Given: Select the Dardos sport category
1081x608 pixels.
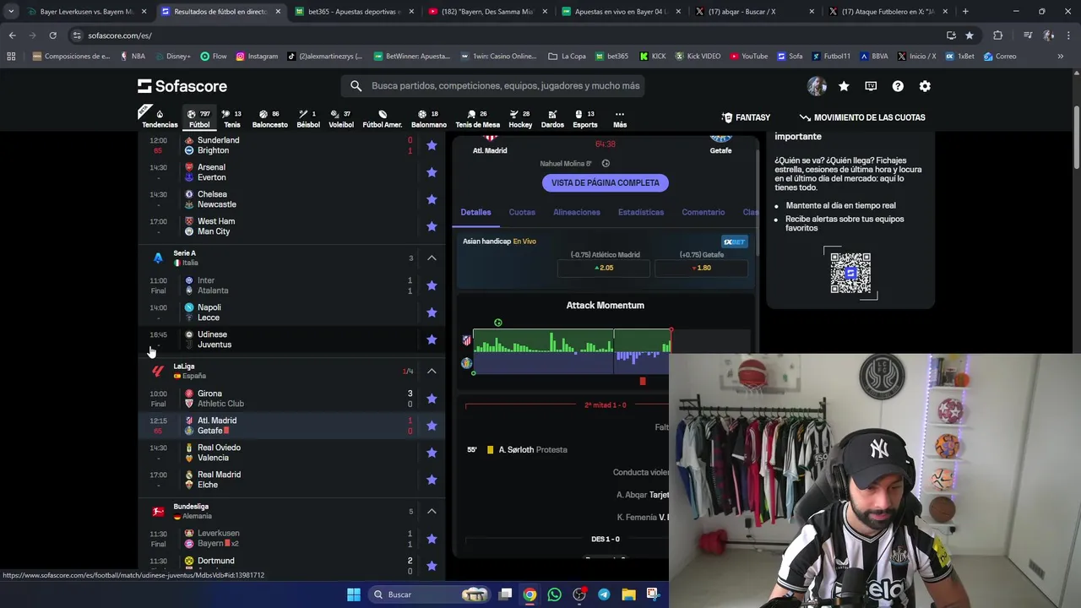Looking at the screenshot, I should (552, 118).
